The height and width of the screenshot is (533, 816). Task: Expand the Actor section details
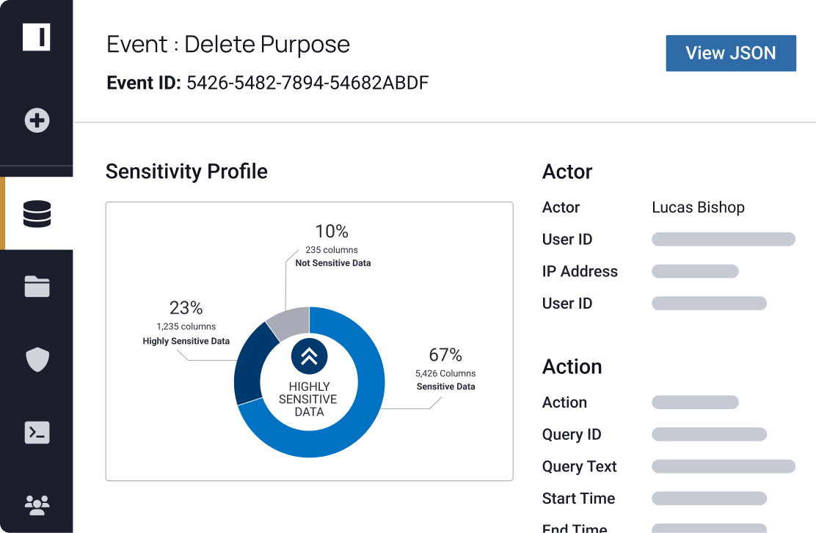[x=567, y=172]
